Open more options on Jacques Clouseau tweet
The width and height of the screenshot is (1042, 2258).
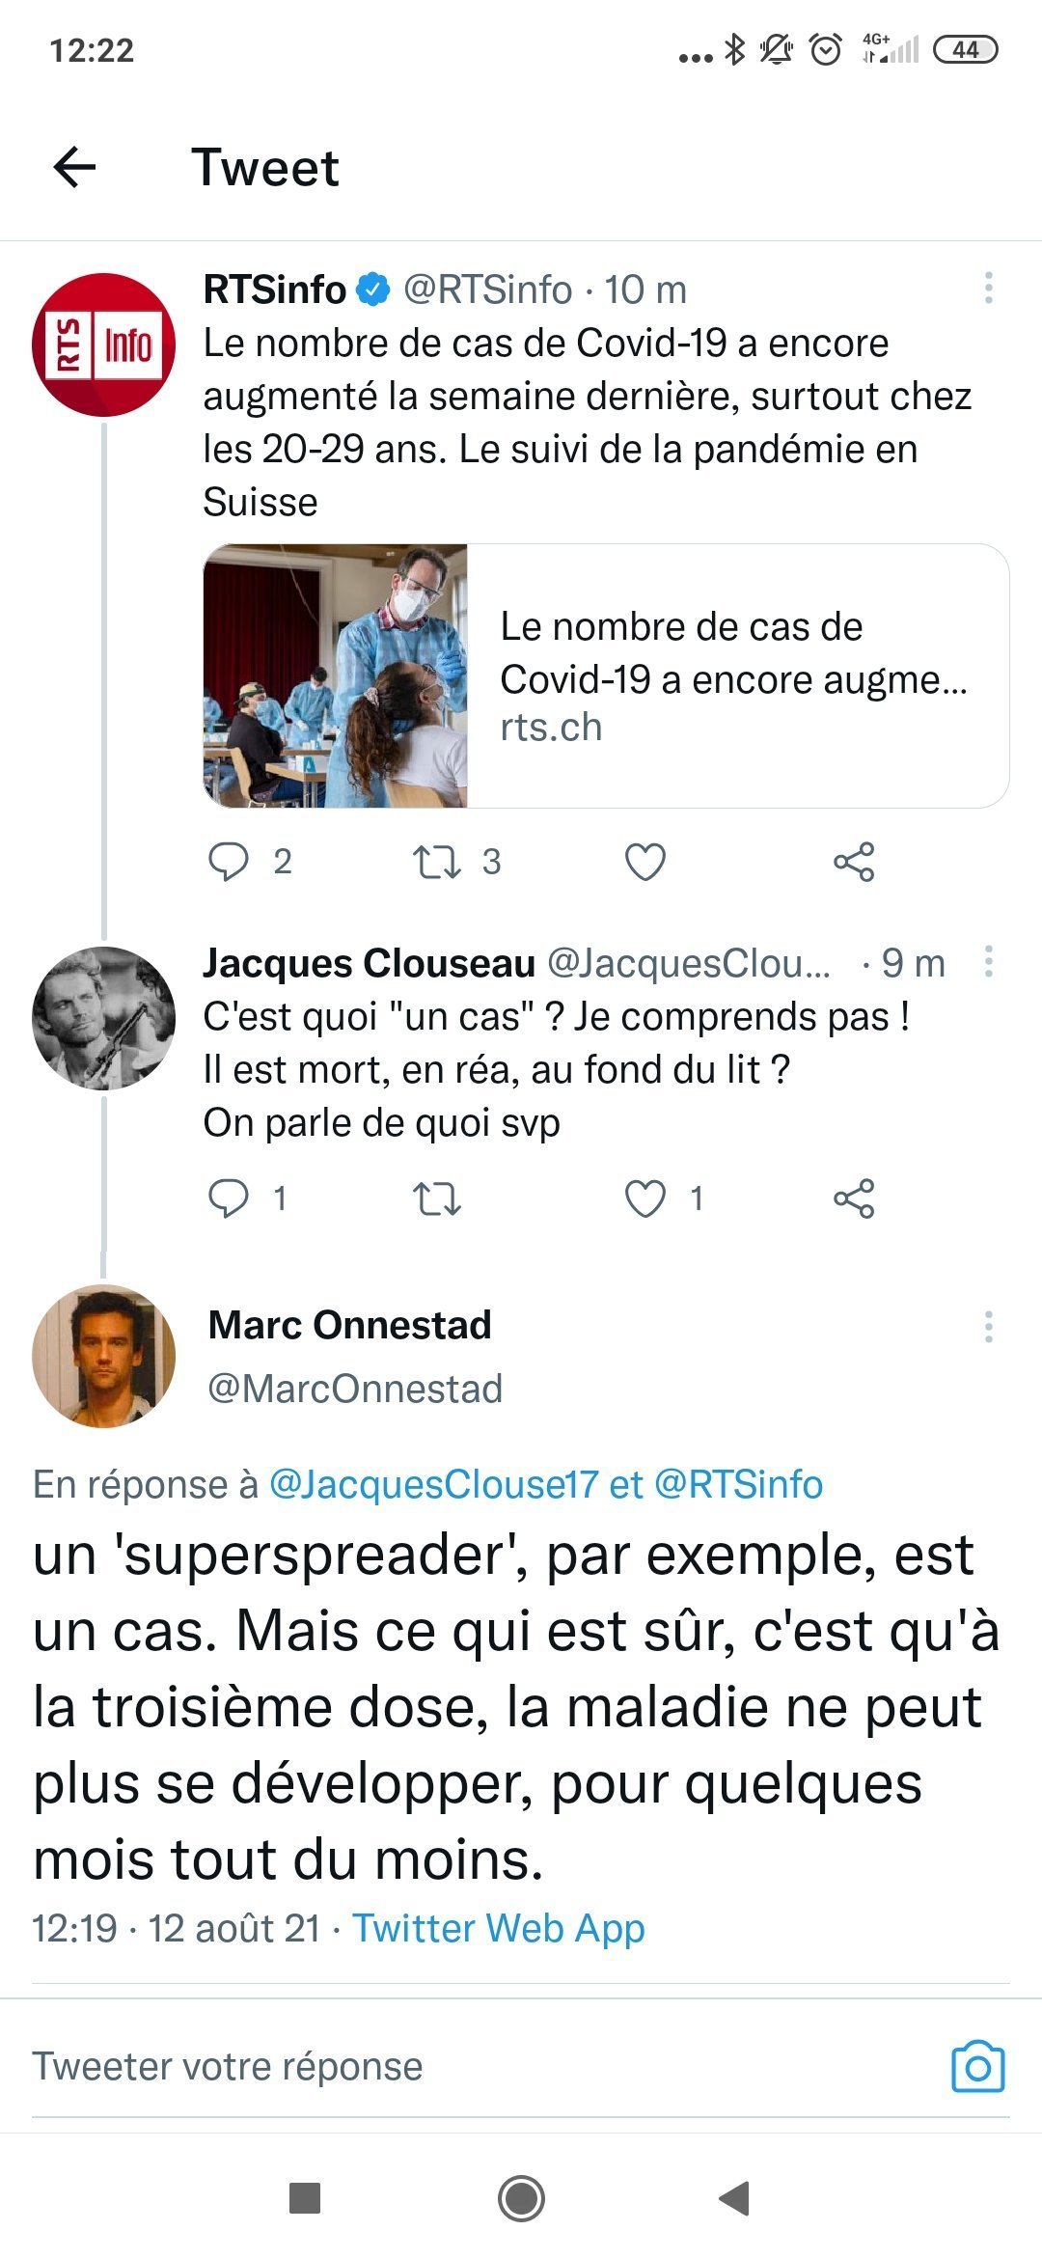pos(988,962)
